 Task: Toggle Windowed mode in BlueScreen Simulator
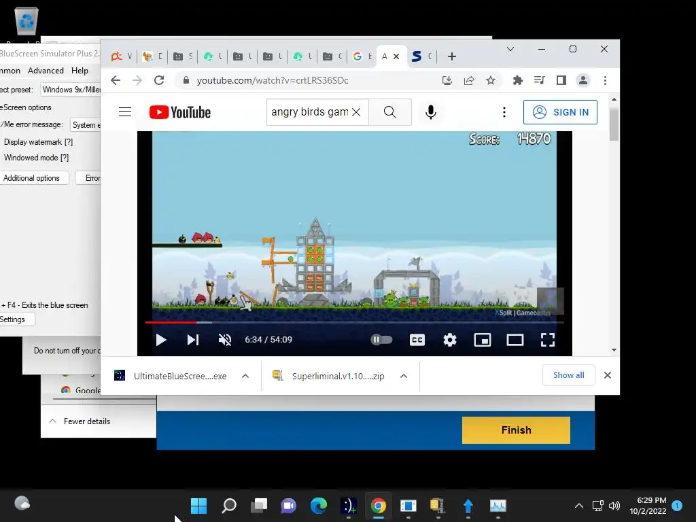tap(37, 158)
